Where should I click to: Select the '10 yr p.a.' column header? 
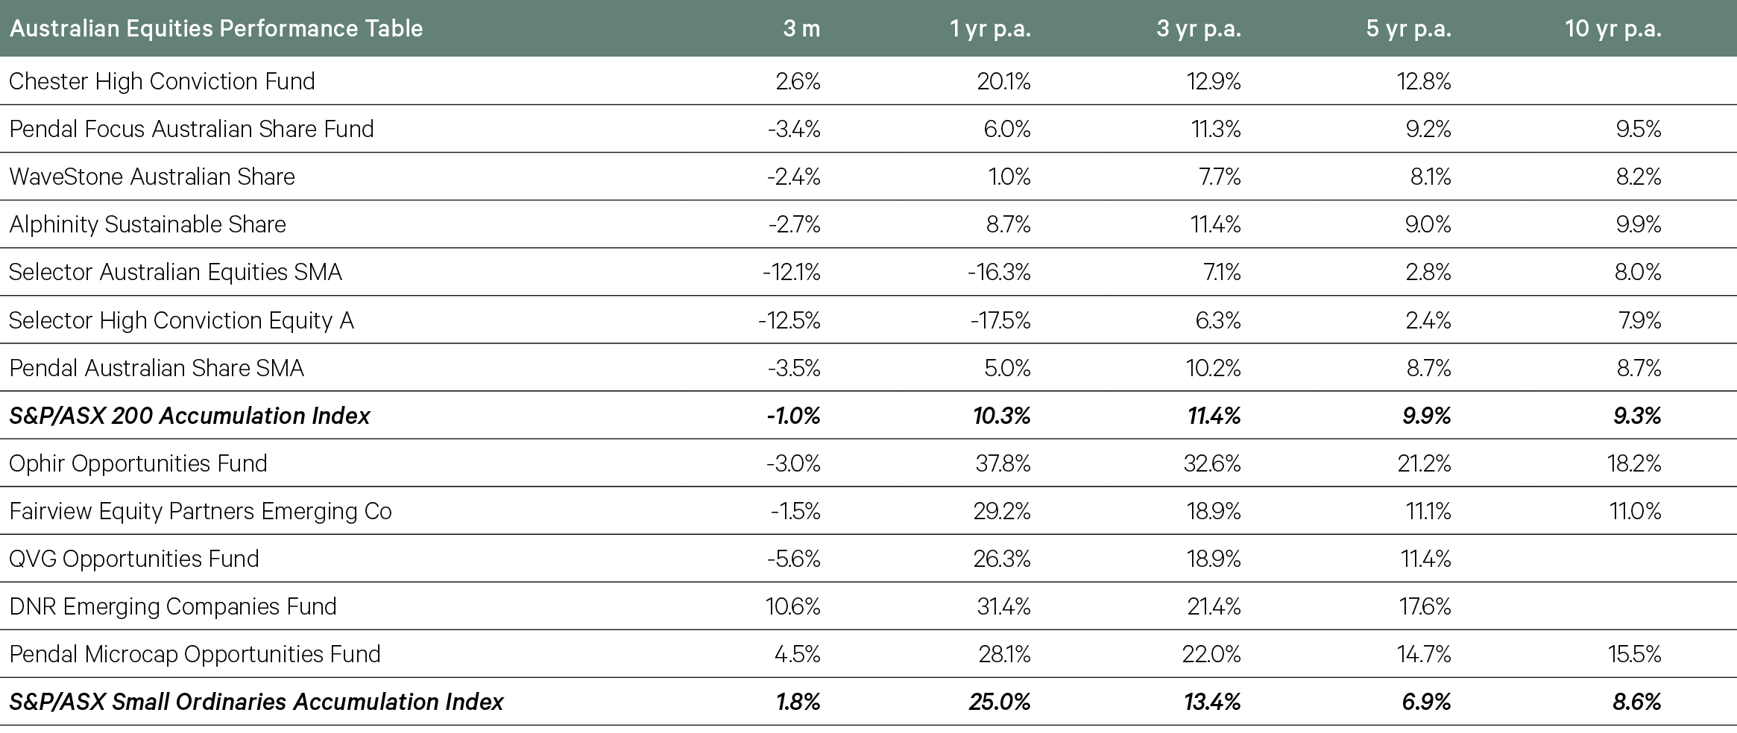(1613, 28)
